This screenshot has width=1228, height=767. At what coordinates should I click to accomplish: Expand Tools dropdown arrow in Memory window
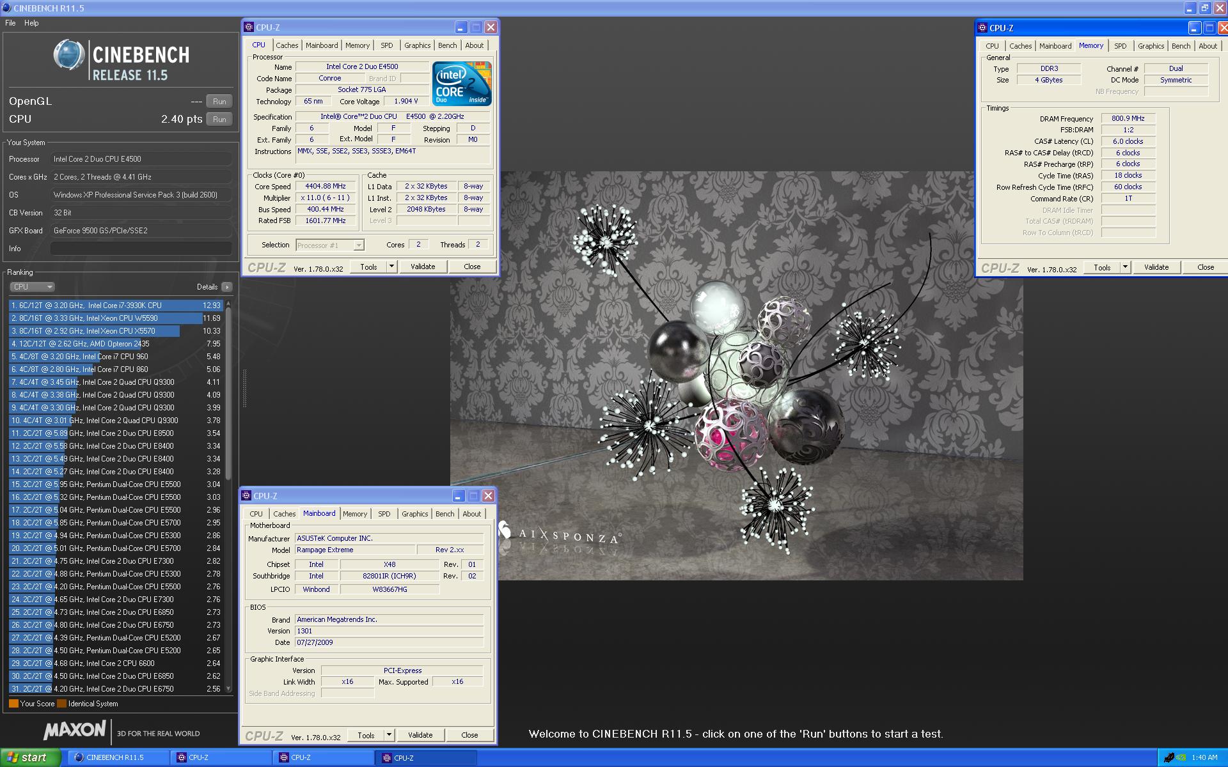(x=1125, y=267)
